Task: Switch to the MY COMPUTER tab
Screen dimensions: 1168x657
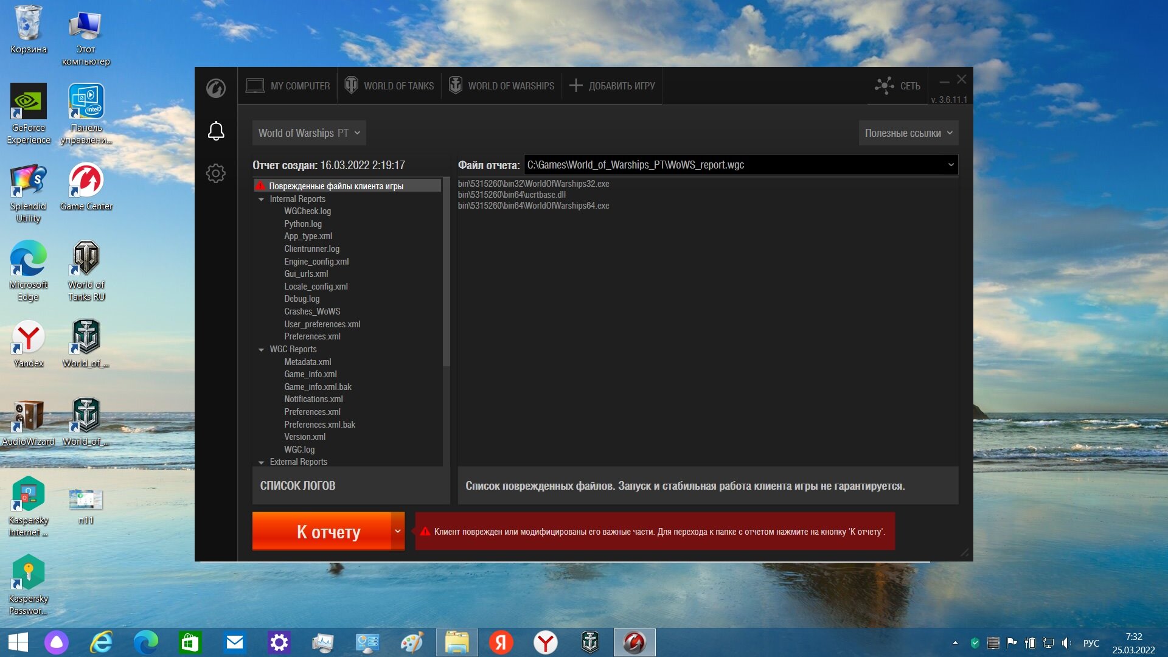Action: pos(288,86)
